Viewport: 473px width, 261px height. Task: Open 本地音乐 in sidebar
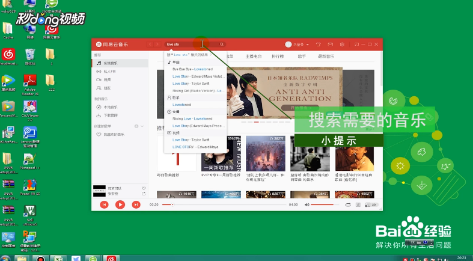click(x=120, y=107)
